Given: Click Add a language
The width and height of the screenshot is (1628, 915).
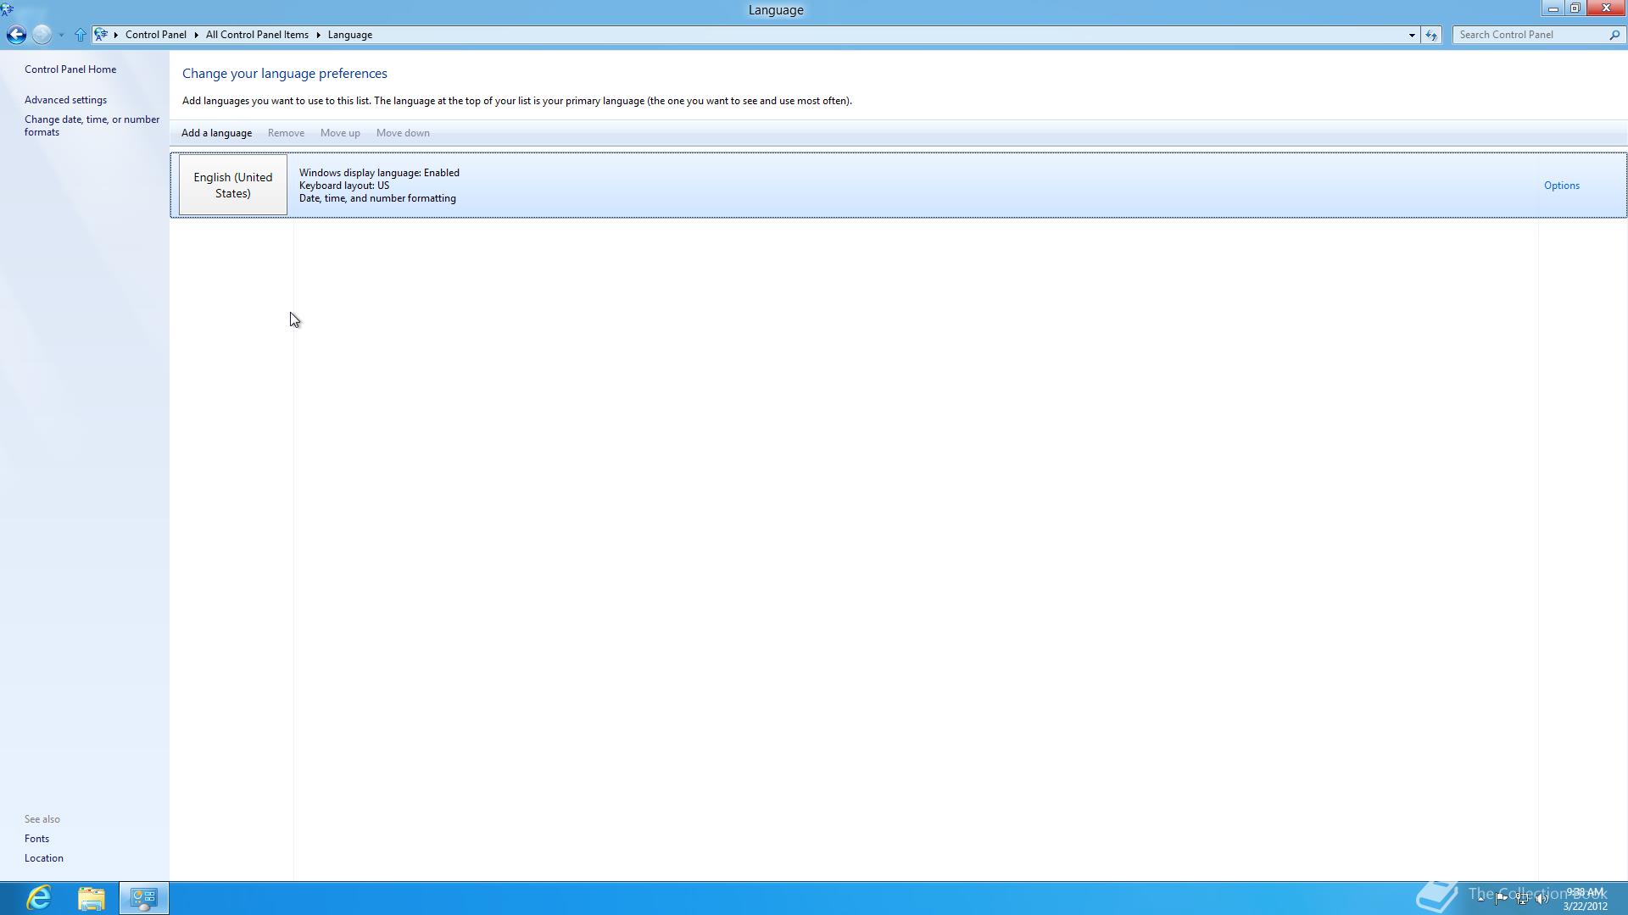Looking at the screenshot, I should (216, 133).
